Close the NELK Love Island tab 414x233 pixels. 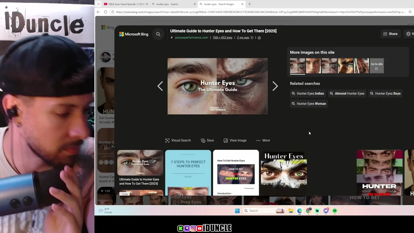click(147, 4)
